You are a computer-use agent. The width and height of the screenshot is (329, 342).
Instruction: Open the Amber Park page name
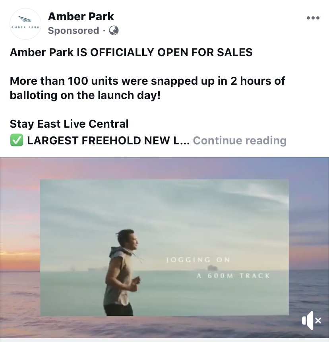[81, 17]
